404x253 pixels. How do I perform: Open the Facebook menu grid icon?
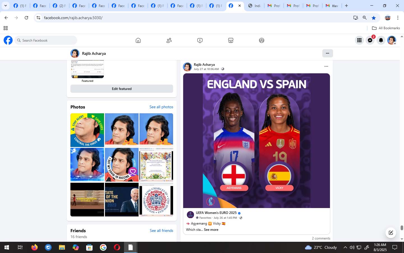click(359, 40)
